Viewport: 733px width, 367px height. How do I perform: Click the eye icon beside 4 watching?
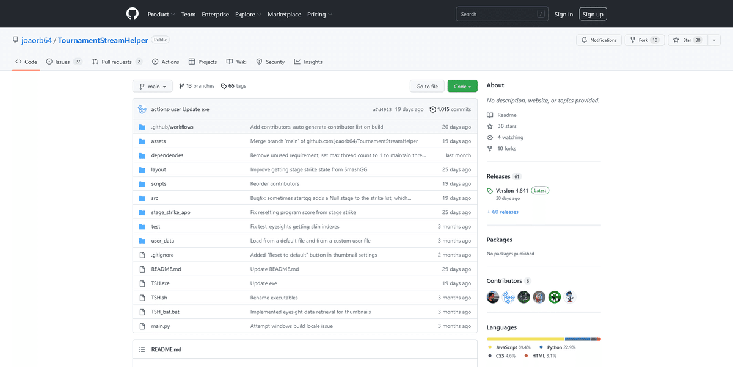tap(490, 137)
